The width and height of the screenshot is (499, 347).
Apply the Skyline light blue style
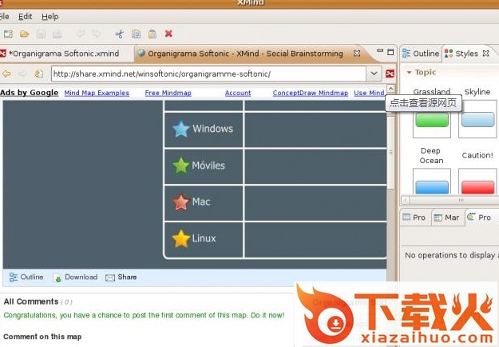(x=478, y=119)
